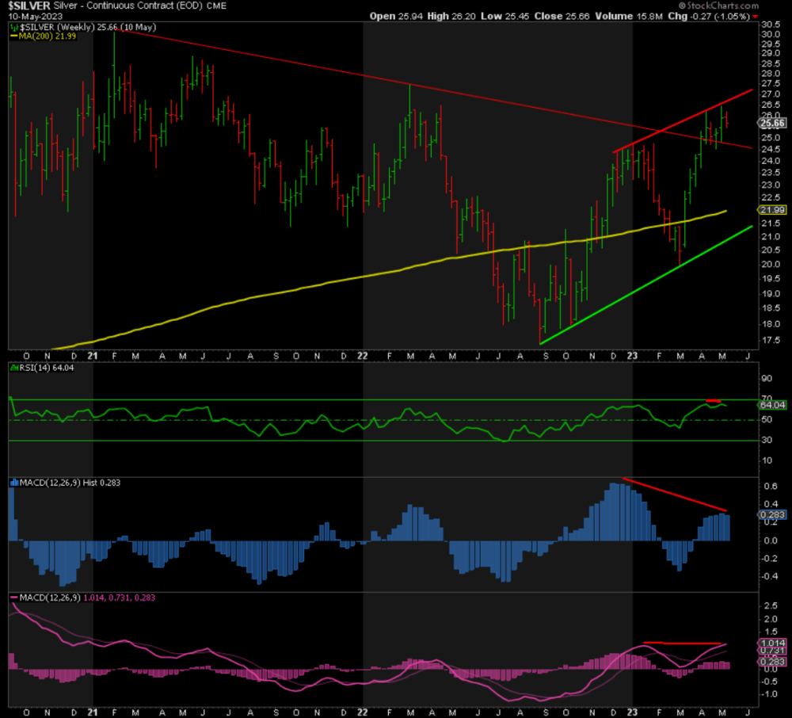Click the pink MACD(12,26,9) line icon
The image size is (792, 718).
(x=13, y=596)
